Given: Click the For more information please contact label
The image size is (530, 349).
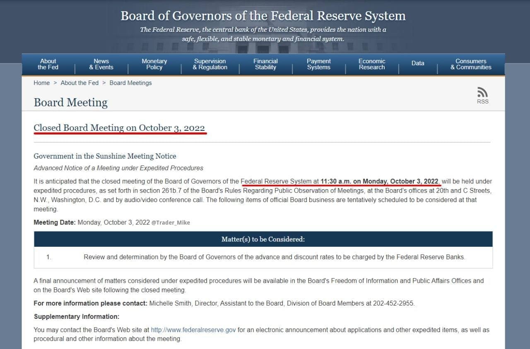Looking at the screenshot, I should [90, 303].
